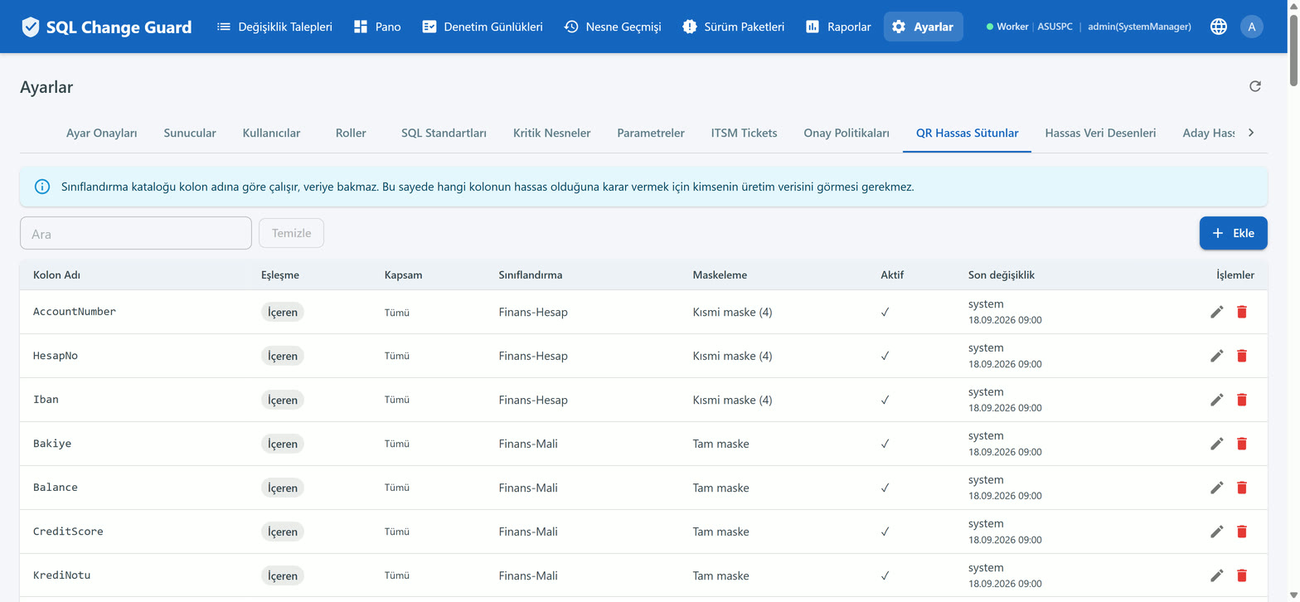Open the Raporlar page
The width and height of the screenshot is (1300, 602).
[x=838, y=27]
